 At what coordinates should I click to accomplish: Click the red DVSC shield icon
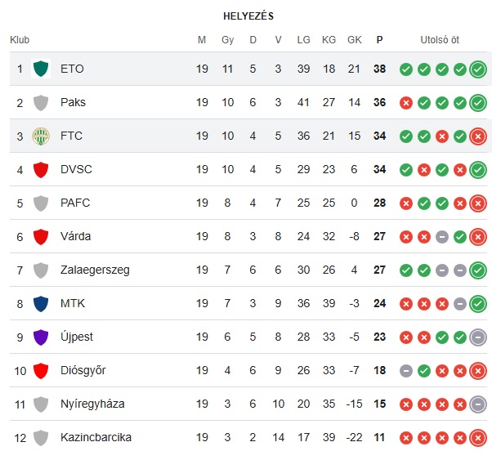[40, 169]
